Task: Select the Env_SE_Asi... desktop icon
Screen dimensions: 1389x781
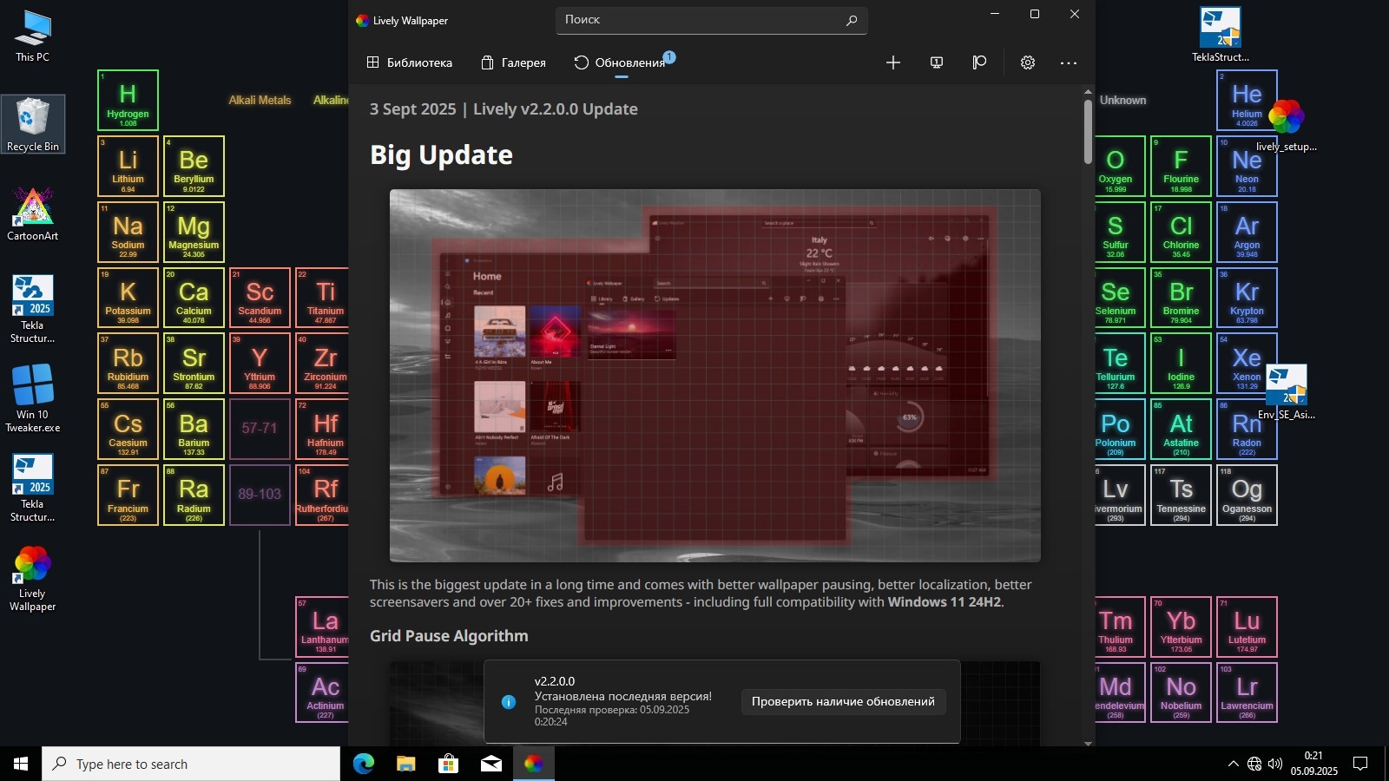Action: coord(1286,392)
